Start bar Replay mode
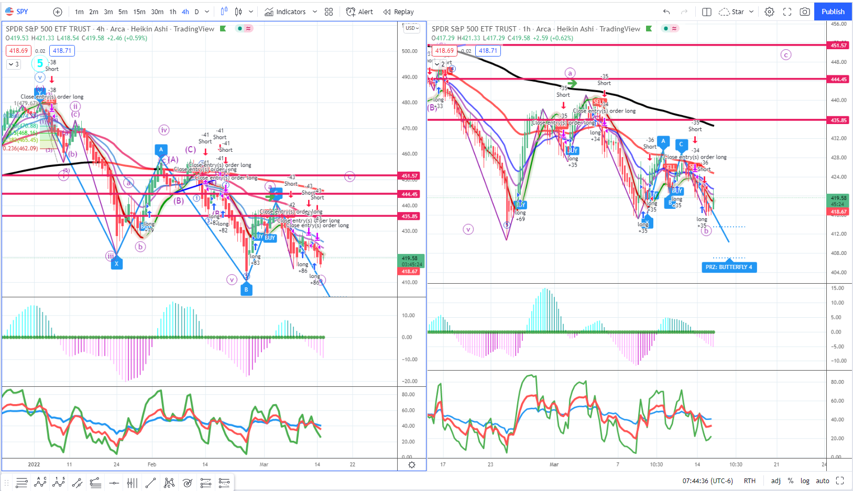853x491 pixels. click(398, 12)
